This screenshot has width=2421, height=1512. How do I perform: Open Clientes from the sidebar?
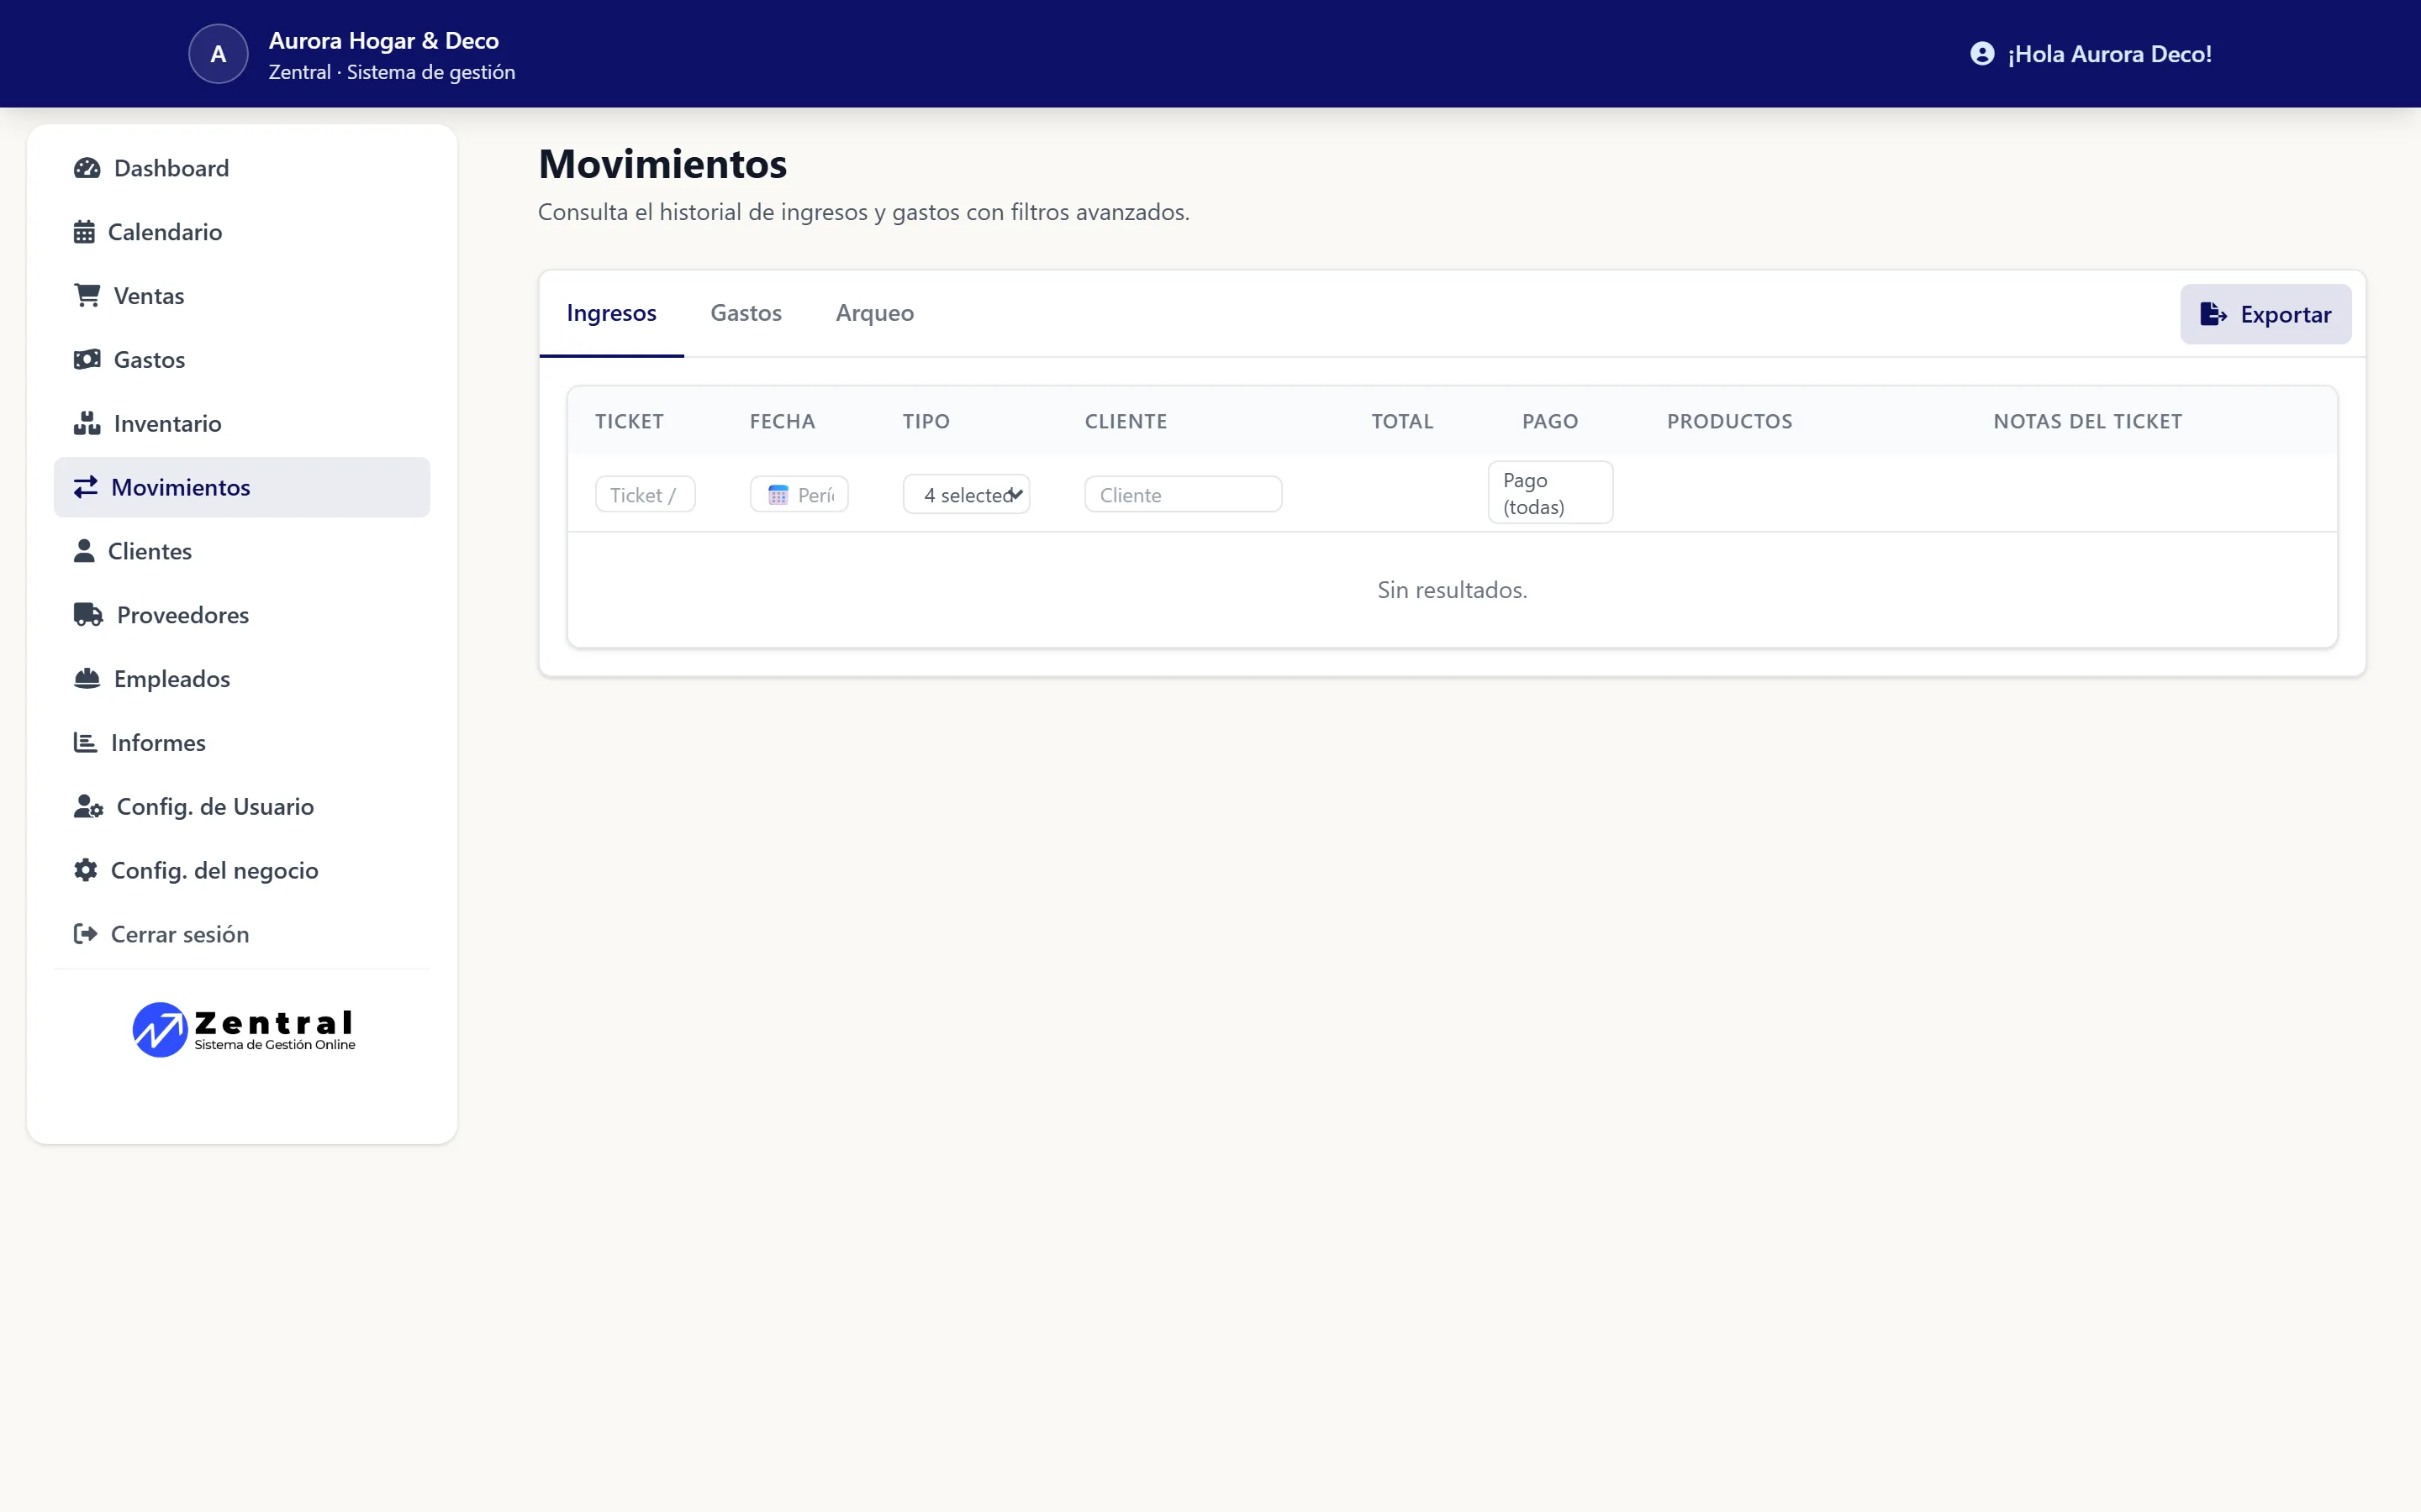click(x=242, y=551)
